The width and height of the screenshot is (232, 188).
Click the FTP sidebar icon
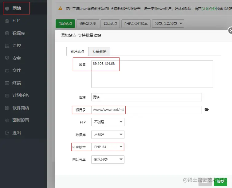tap(7, 21)
